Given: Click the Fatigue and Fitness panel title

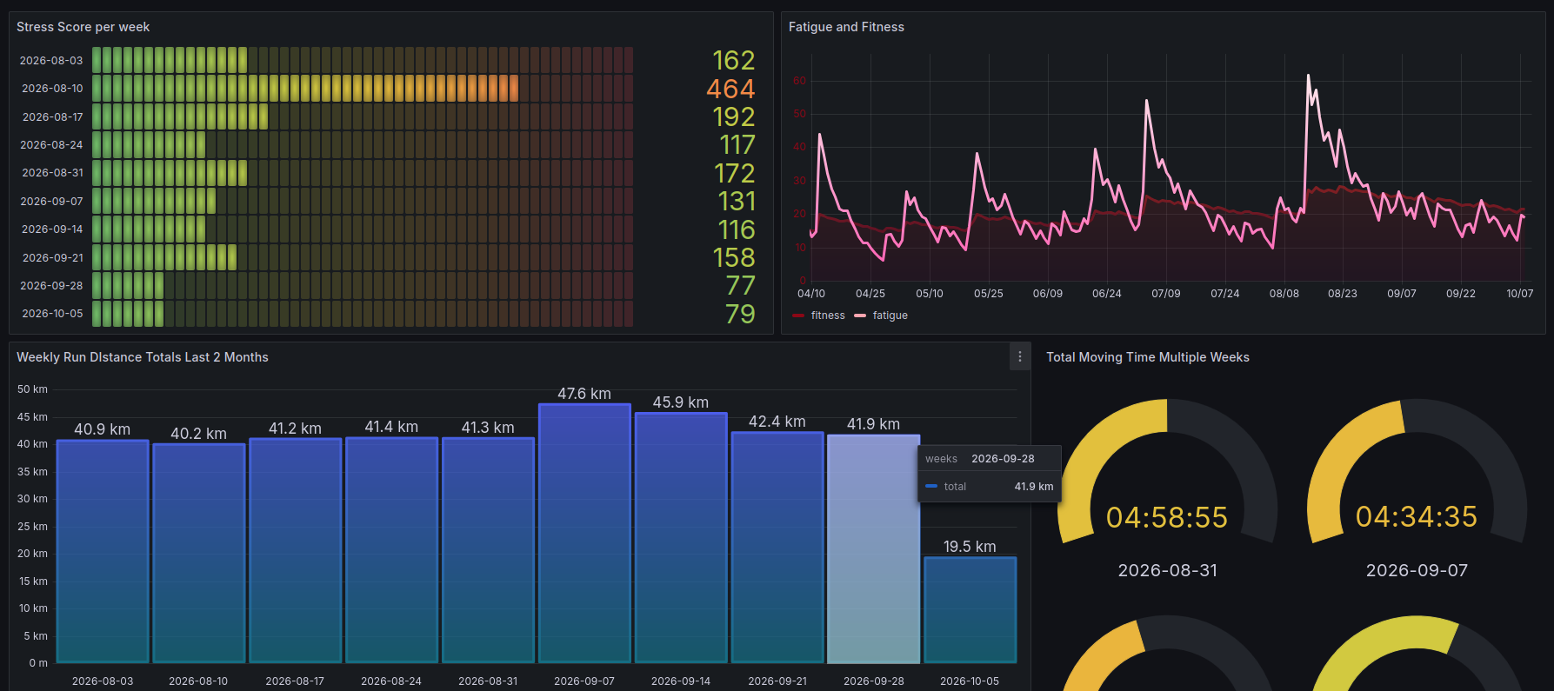Looking at the screenshot, I should click(x=846, y=27).
